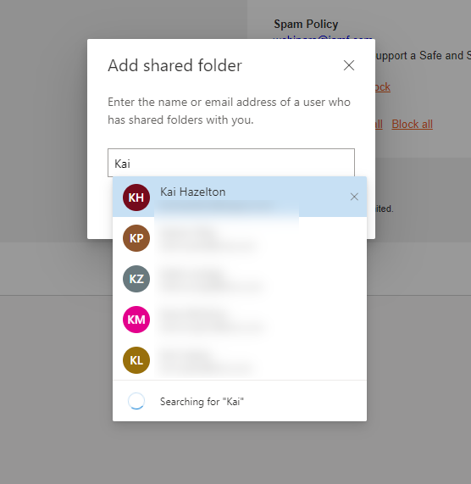Close the Add shared folder dialog
The image size is (471, 484).
pyautogui.click(x=349, y=65)
